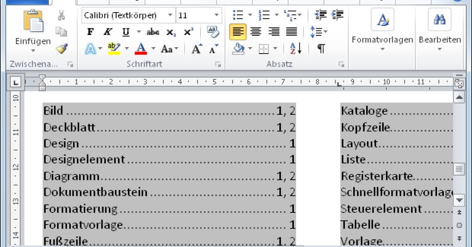
Task: Toggle bold formatting with the F button
Action: click(90, 32)
